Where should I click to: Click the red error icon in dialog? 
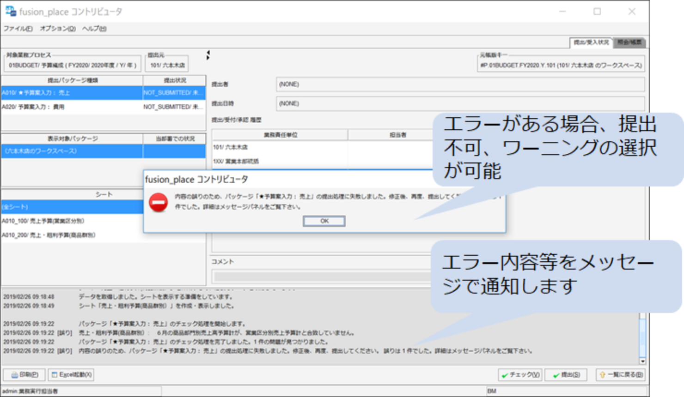pyautogui.click(x=158, y=203)
